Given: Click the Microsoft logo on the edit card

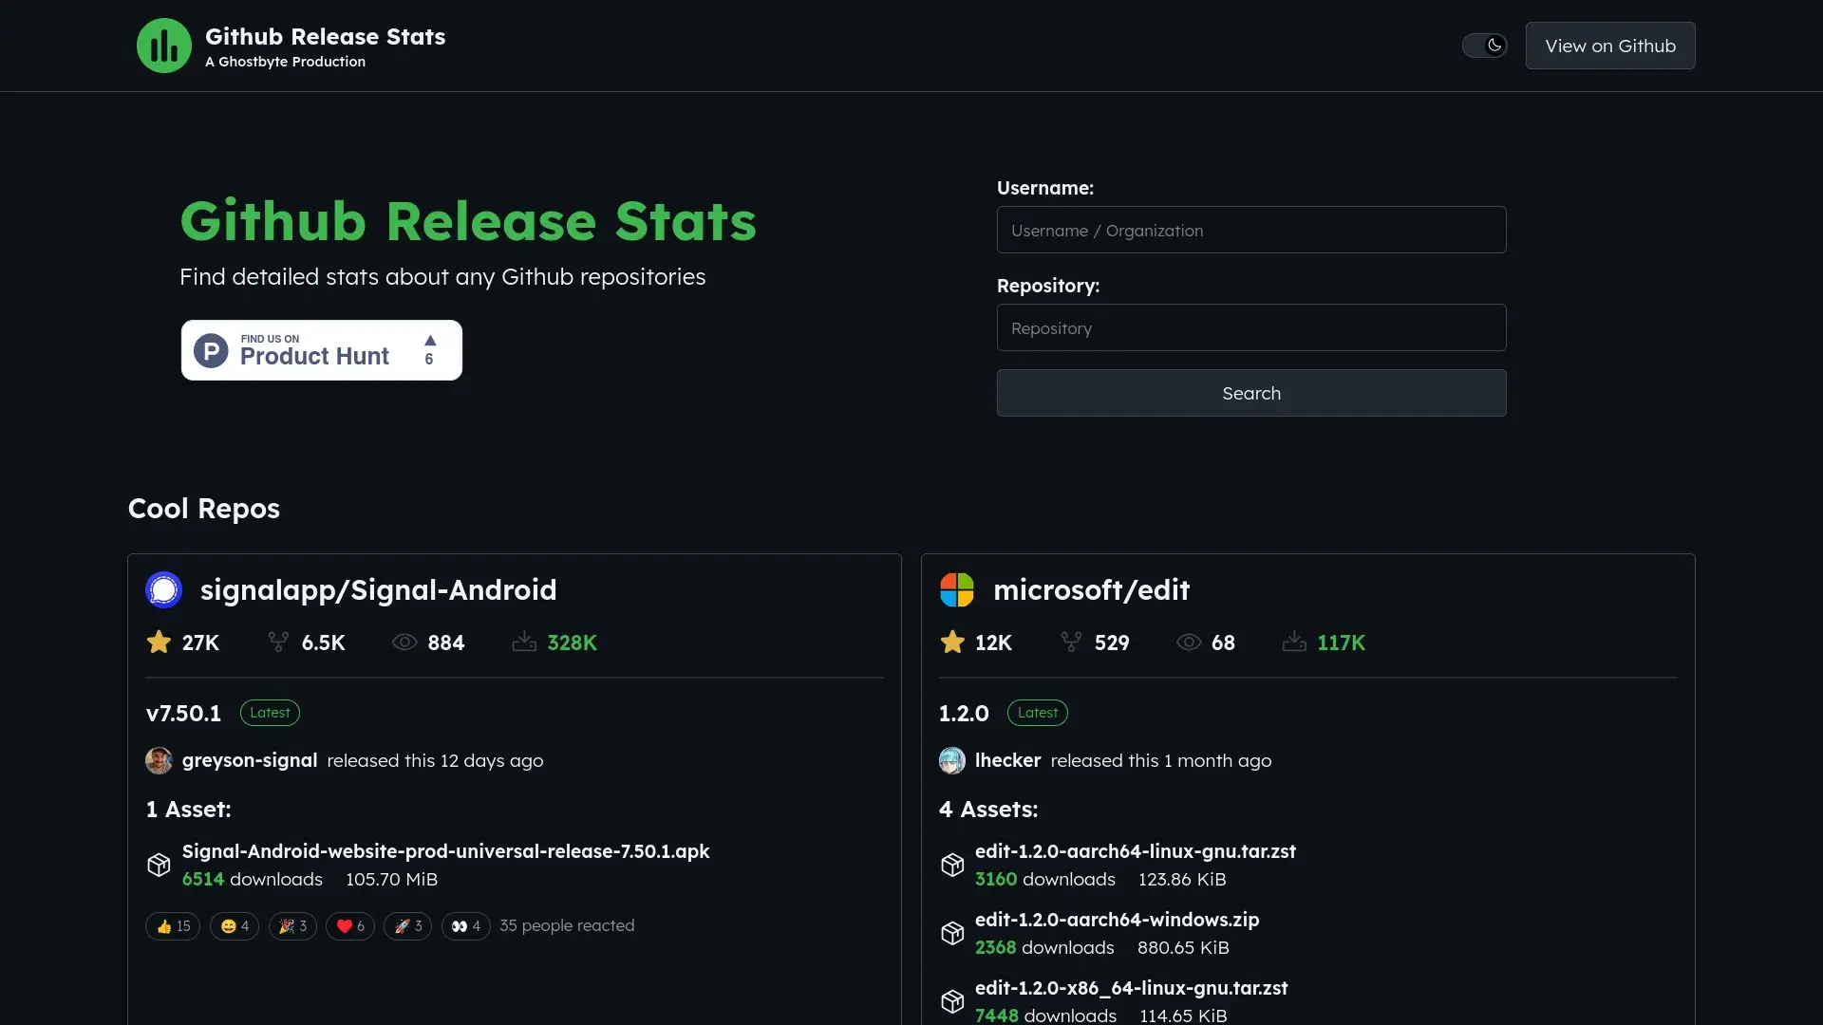Looking at the screenshot, I should [958, 588].
